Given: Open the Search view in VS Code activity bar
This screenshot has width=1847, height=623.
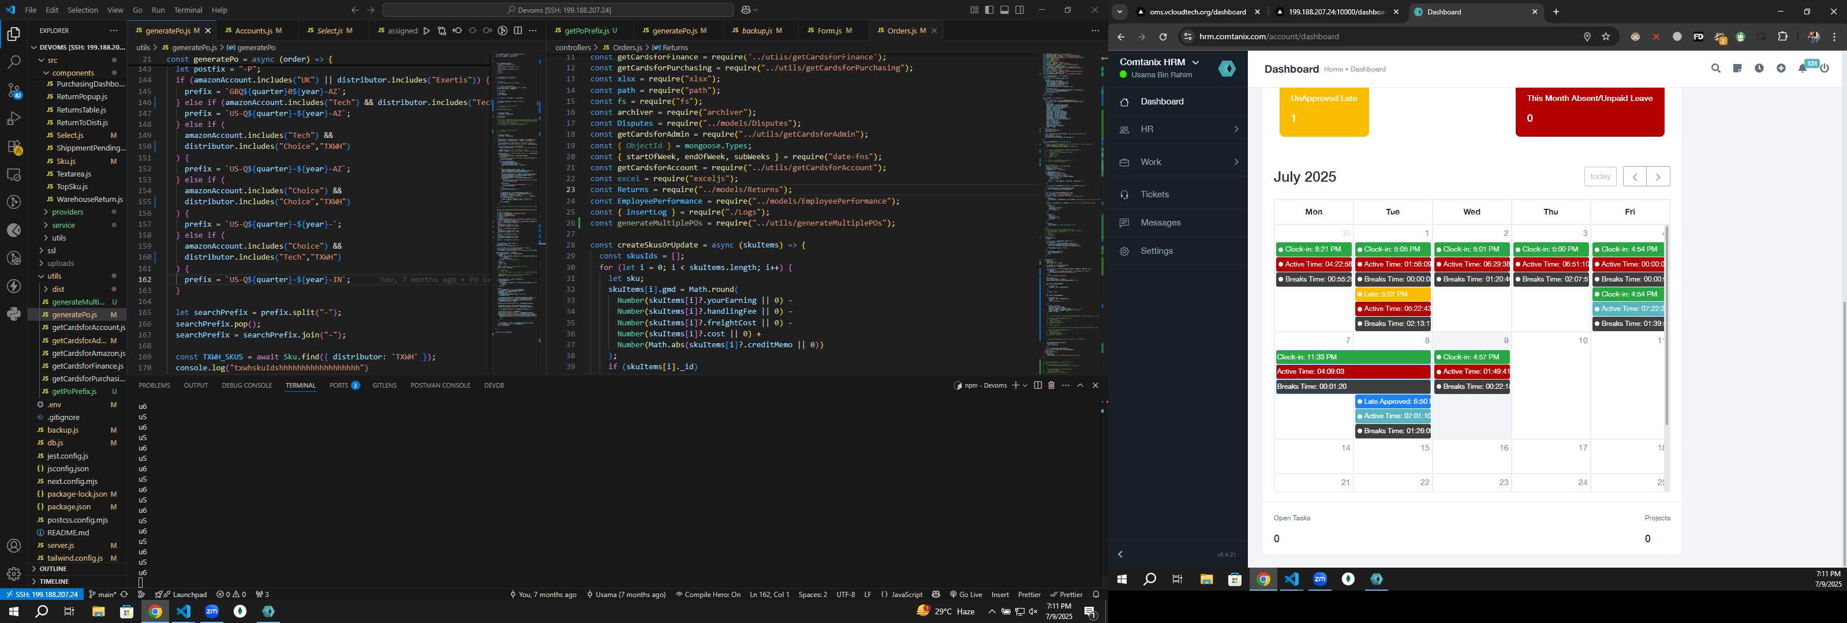Looking at the screenshot, I should pos(14,62).
